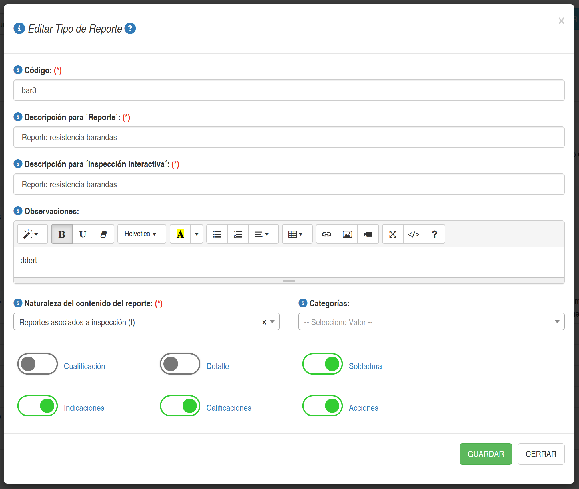Insert an unordered bullet list
The width and height of the screenshot is (579, 489).
217,234
